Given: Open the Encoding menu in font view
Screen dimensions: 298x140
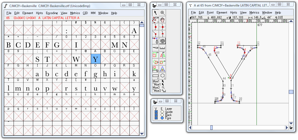Looking at the screenshot, I should click(x=52, y=13).
